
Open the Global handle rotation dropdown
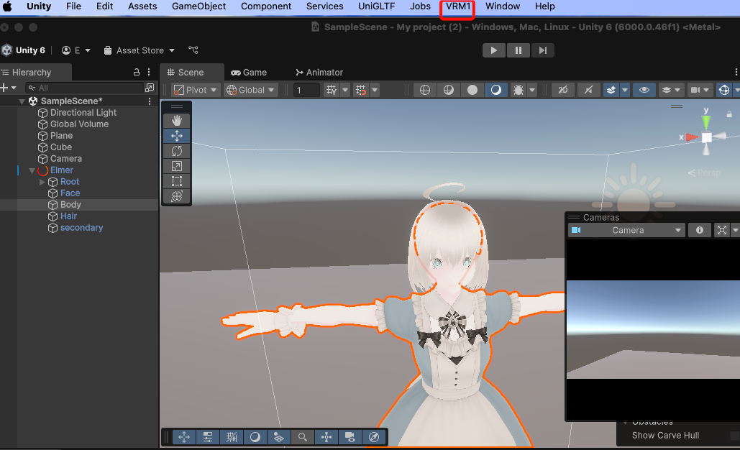[250, 90]
